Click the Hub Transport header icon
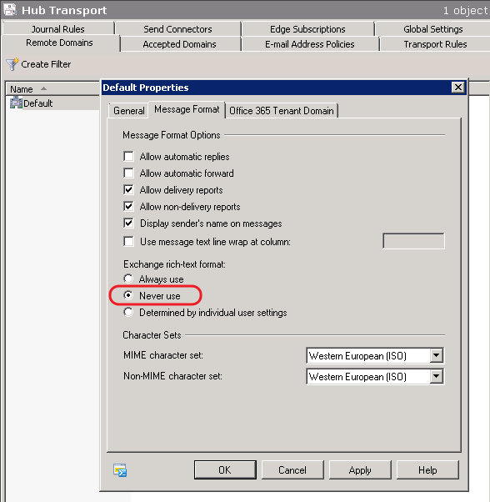Viewport: 490px width, 502px height. [10, 9]
